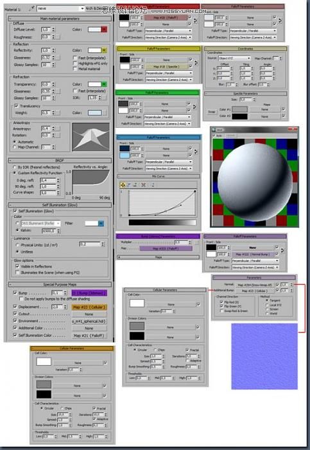
Task: Open the Map #23 (Cellular) displacement button
Action: (89, 307)
